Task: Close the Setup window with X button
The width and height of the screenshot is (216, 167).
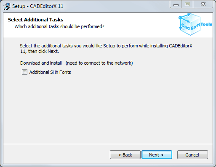Action: [203, 5]
